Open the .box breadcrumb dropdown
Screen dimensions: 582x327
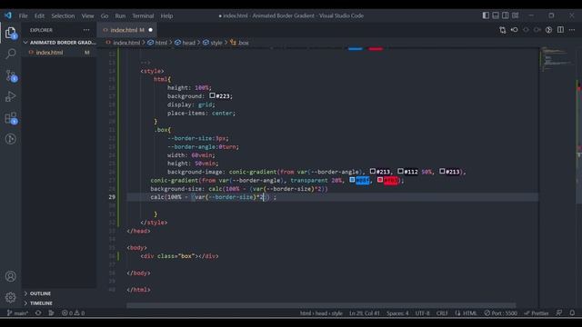(x=239, y=43)
